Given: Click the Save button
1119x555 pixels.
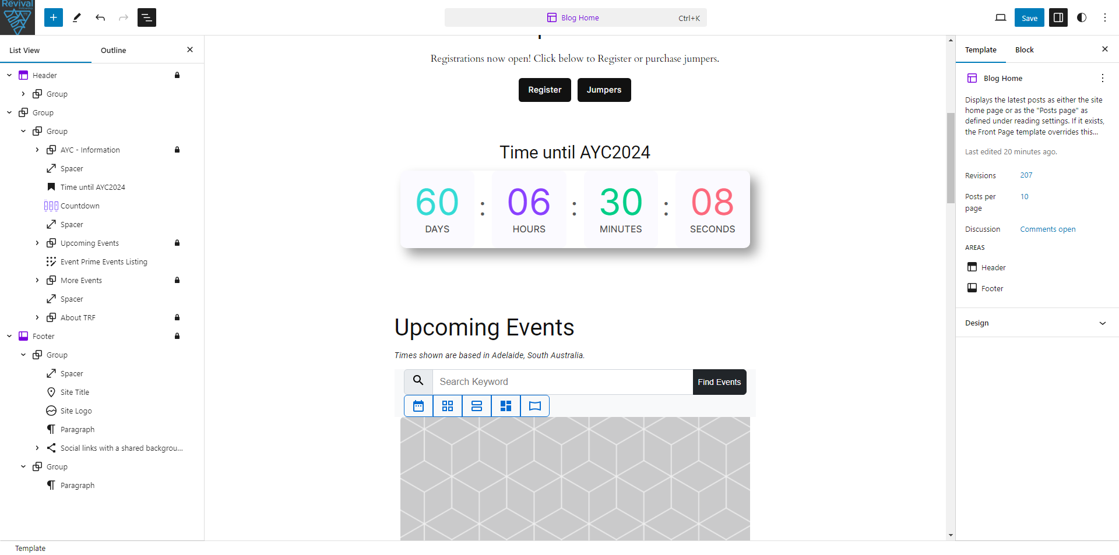Looking at the screenshot, I should tap(1029, 17).
